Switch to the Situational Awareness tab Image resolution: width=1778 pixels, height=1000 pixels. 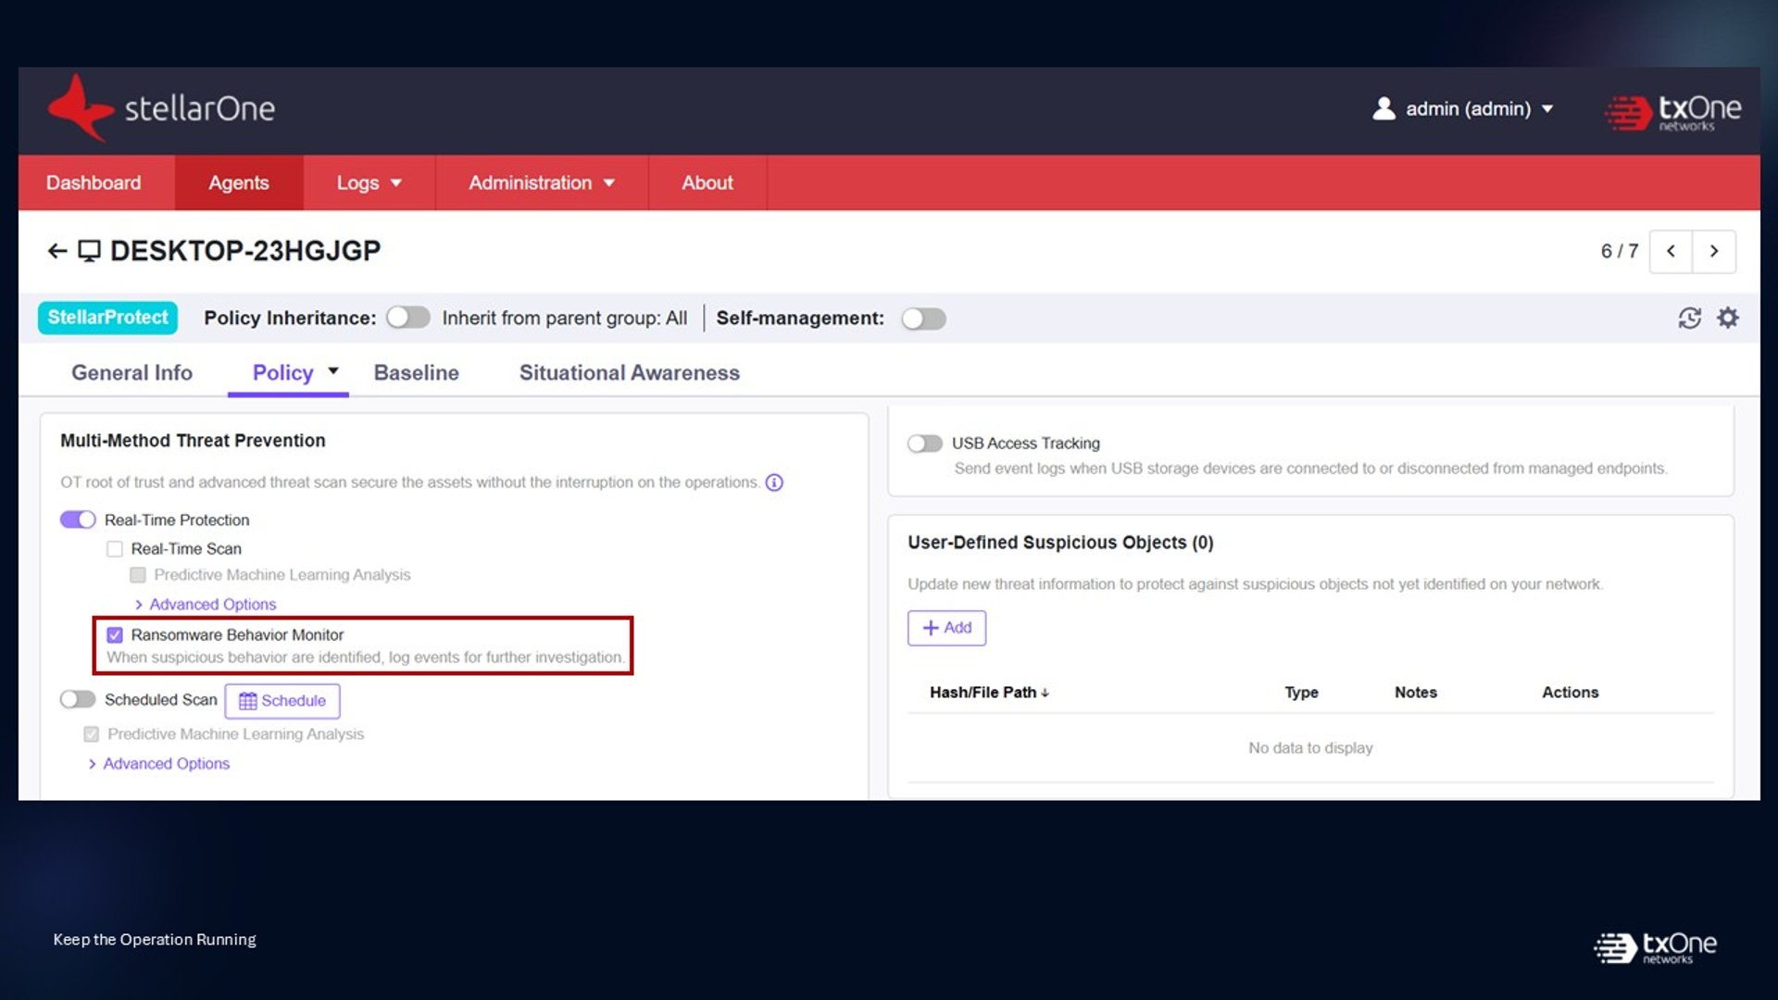tap(630, 372)
